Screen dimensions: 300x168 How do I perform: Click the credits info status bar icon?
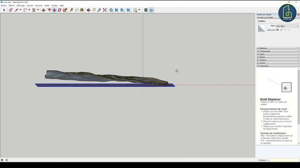[x=7, y=160]
